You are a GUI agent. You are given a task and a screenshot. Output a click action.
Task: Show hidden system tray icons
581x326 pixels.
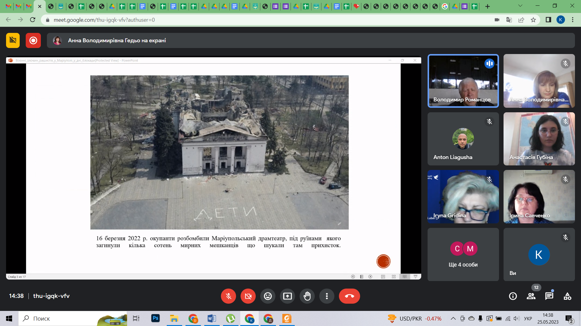pyautogui.click(x=453, y=318)
